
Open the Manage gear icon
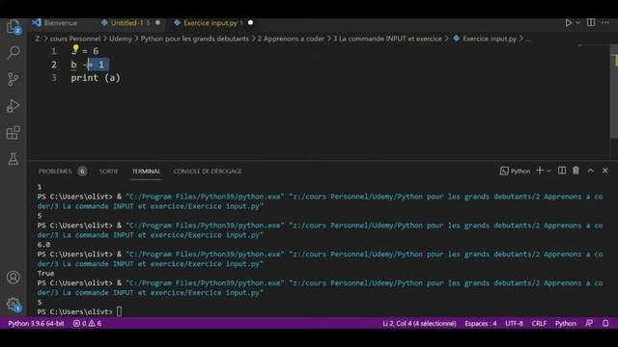click(14, 304)
